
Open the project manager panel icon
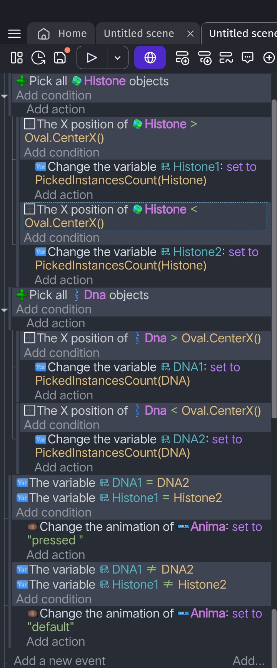[x=17, y=58]
